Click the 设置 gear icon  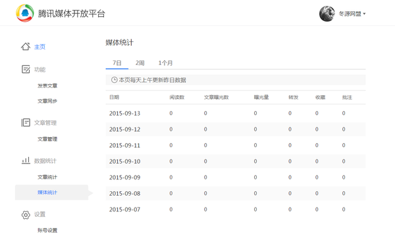(x=26, y=215)
